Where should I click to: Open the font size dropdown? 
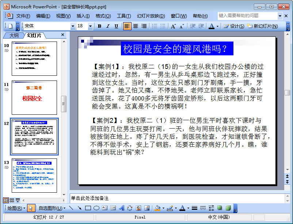[90, 26]
